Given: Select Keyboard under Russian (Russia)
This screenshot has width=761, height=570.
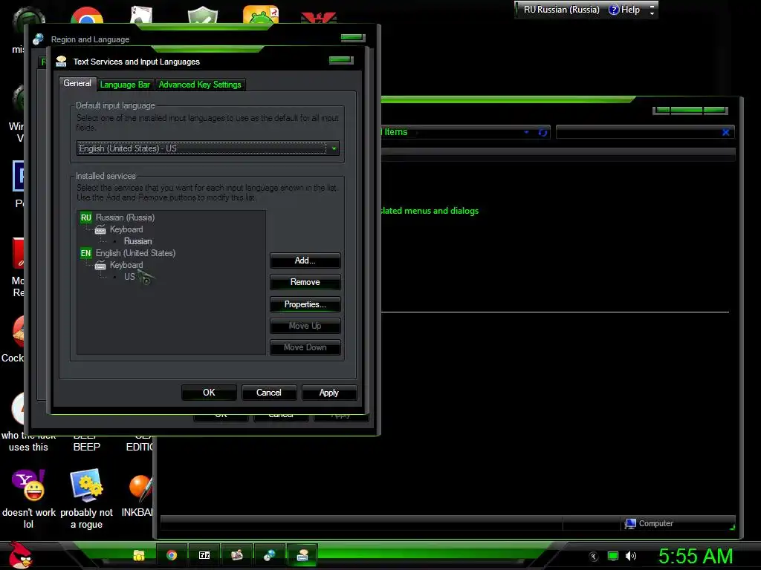Looking at the screenshot, I should tap(126, 229).
